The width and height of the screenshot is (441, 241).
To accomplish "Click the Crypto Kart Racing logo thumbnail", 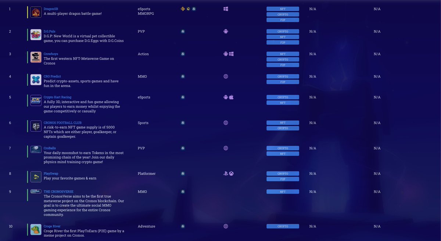I will coord(36,100).
